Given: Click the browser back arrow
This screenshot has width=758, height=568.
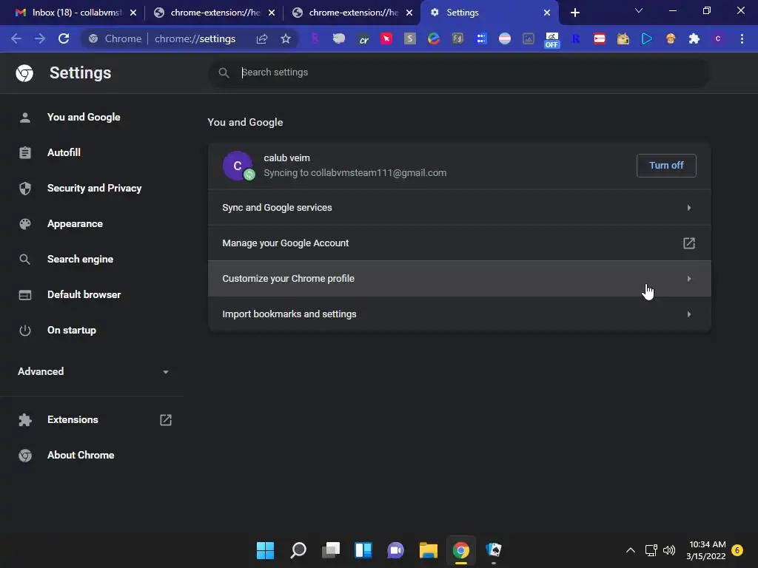Looking at the screenshot, I should 16,38.
